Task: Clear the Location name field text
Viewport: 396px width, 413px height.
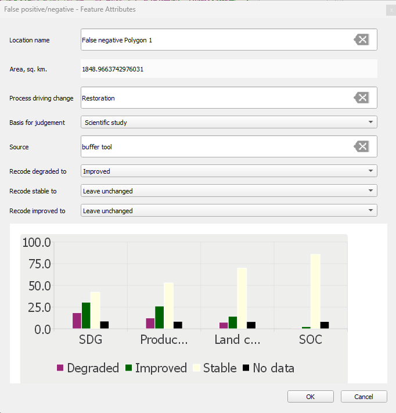Action: pos(361,40)
